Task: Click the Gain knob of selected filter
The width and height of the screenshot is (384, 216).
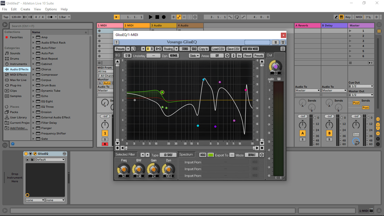Action: (153, 170)
